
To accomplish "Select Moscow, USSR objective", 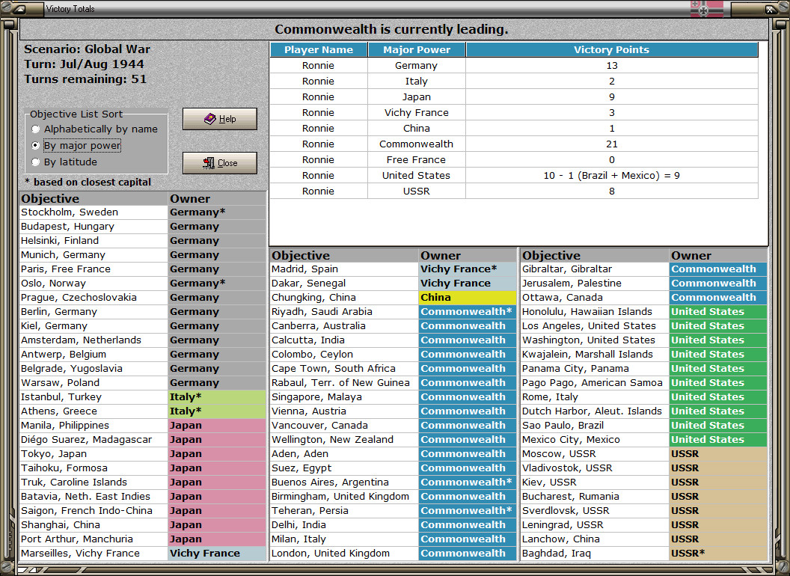I will [x=595, y=453].
